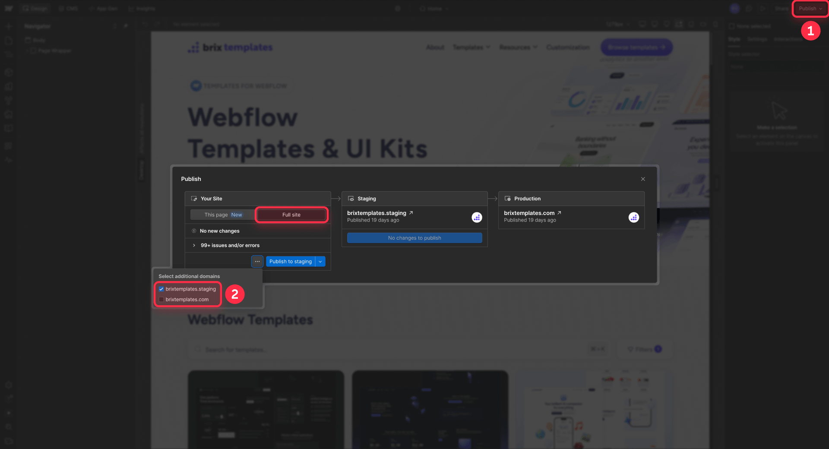Open Resources dropdown in site navigation

click(519, 47)
